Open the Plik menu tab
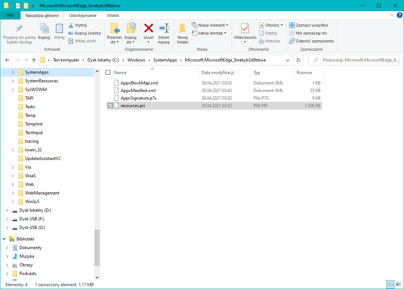Screen dimensions: 404x289 pyautogui.click(x=10, y=15)
